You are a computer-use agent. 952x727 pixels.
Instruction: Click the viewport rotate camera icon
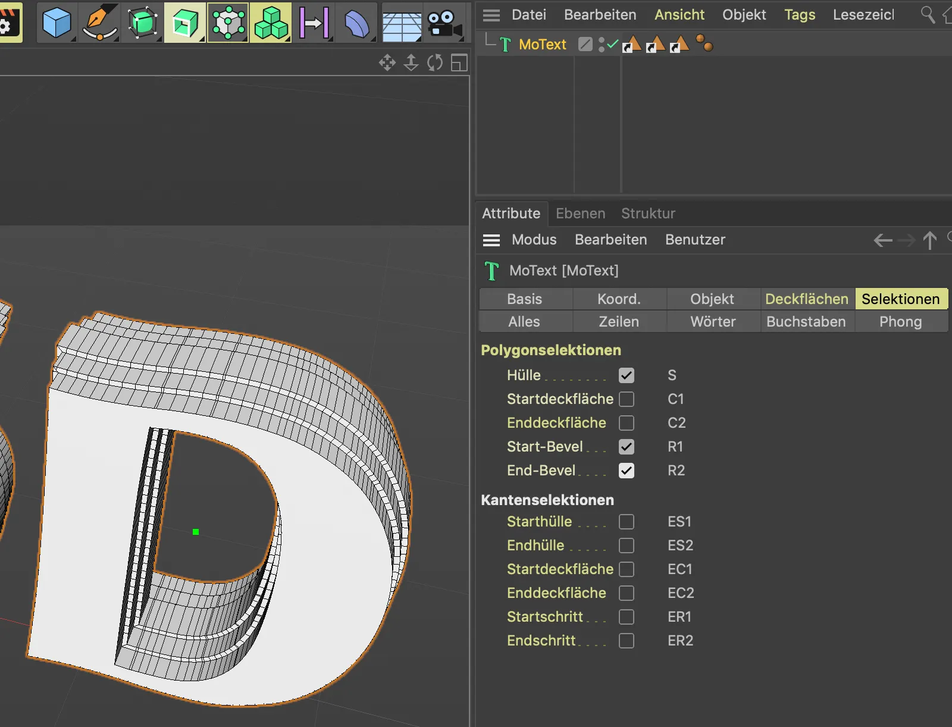(x=435, y=62)
